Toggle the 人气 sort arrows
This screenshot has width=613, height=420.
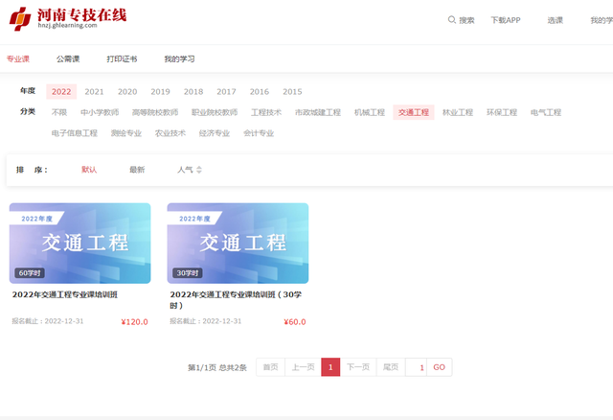coord(199,170)
